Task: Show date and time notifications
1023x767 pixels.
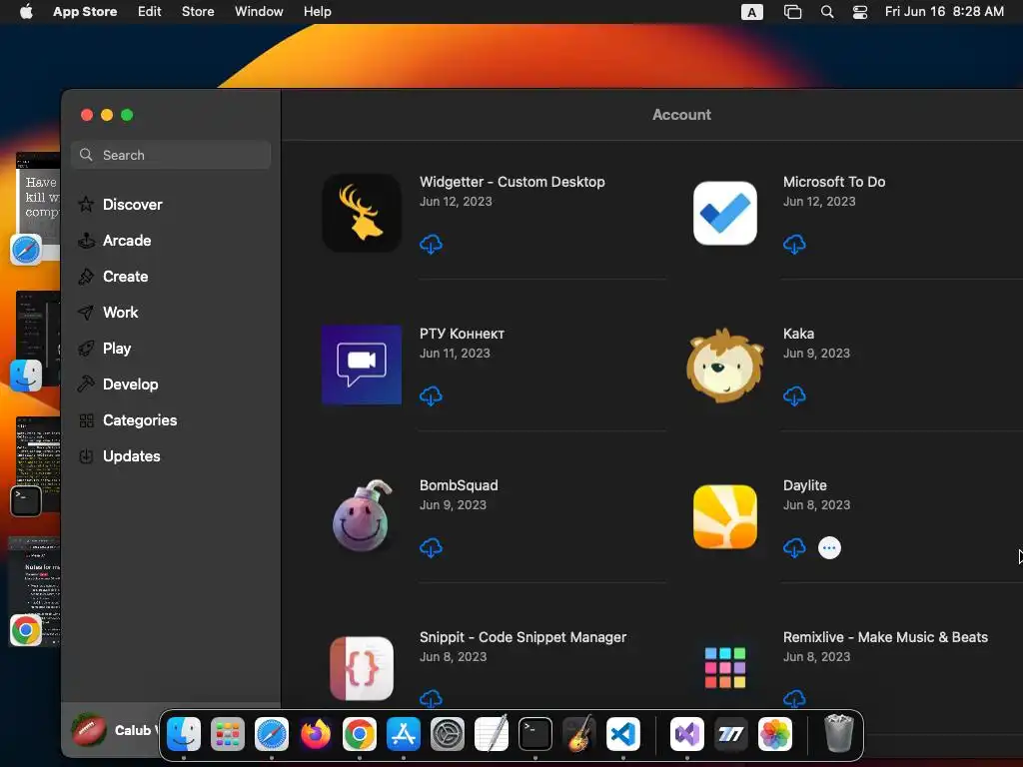Action: coord(944,11)
